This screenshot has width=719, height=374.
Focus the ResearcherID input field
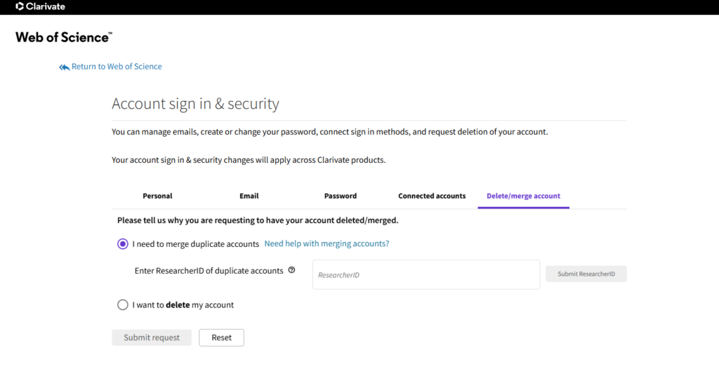(426, 274)
